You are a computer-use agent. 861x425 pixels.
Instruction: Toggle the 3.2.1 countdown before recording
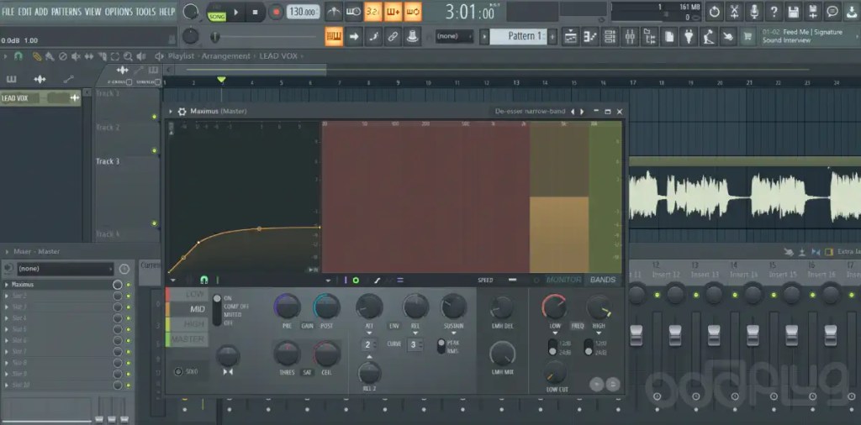click(372, 12)
